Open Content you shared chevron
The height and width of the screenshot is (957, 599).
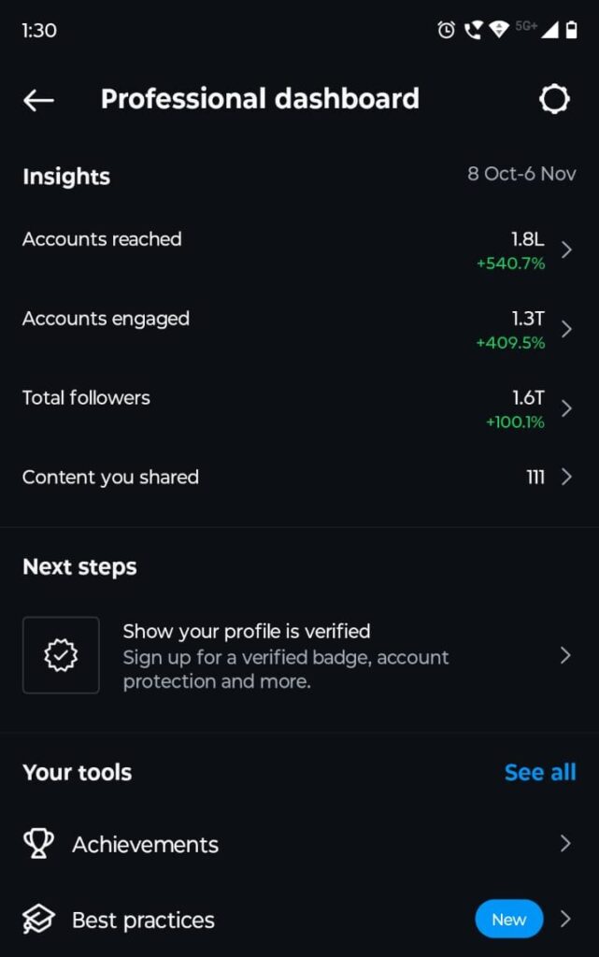pyautogui.click(x=565, y=477)
